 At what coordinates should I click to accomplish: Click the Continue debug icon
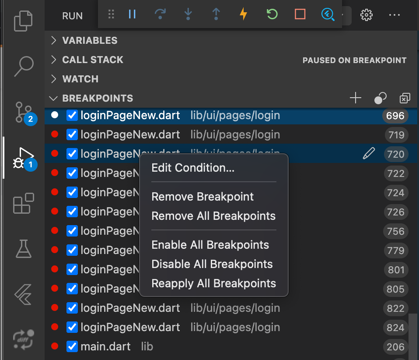pyautogui.click(x=132, y=14)
